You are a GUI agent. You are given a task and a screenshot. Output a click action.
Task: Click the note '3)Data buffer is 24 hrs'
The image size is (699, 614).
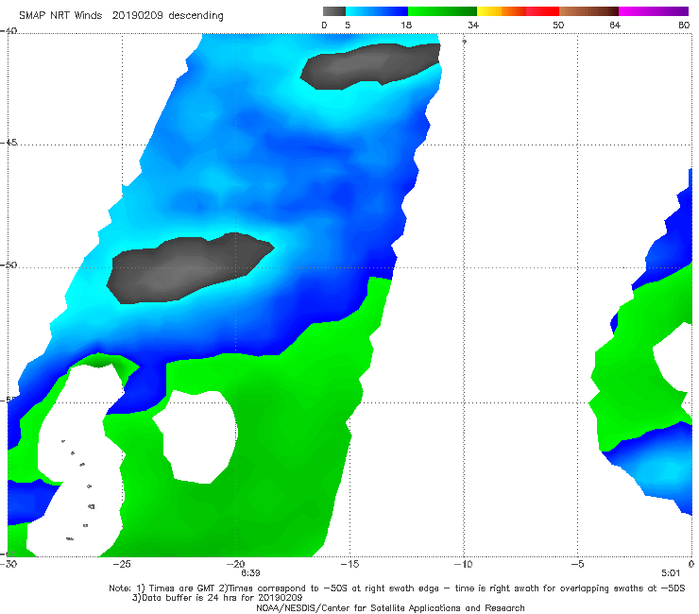217,598
